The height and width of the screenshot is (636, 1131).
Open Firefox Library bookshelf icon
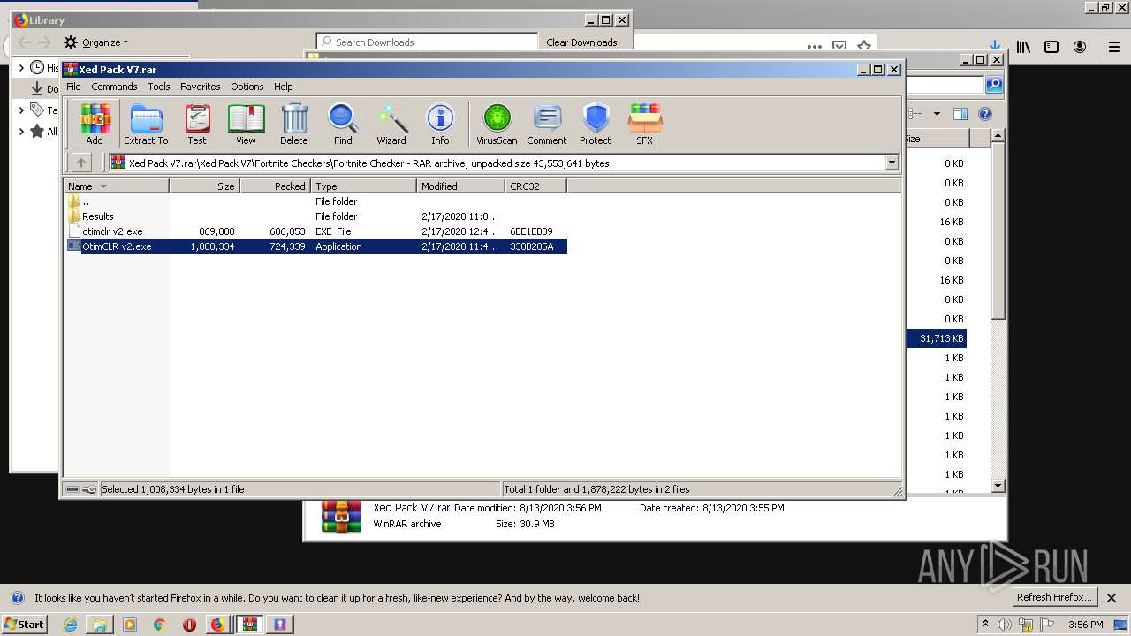(x=1023, y=47)
